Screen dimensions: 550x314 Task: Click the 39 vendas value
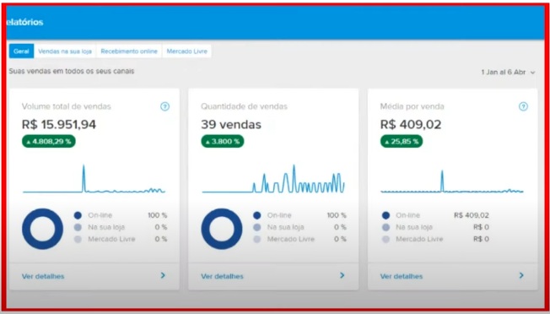click(231, 125)
